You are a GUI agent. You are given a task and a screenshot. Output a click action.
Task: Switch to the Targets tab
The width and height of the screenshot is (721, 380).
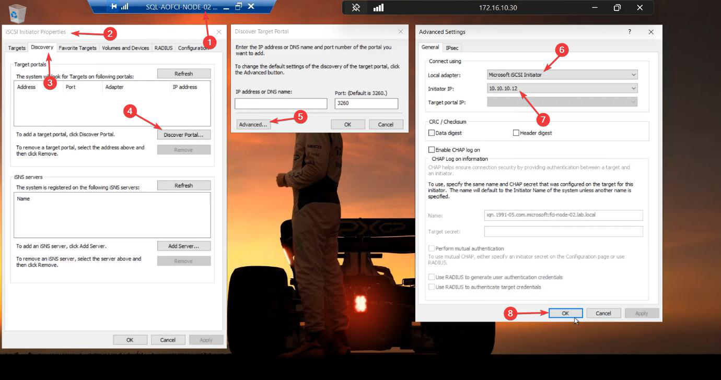click(17, 48)
